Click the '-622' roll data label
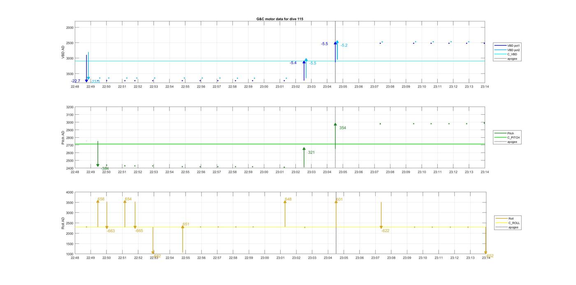The image size is (576, 285). 385,231
